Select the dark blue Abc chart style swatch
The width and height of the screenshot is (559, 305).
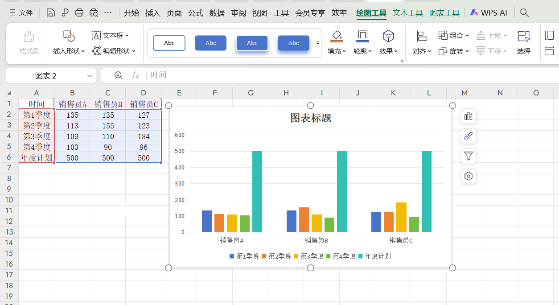[210, 43]
